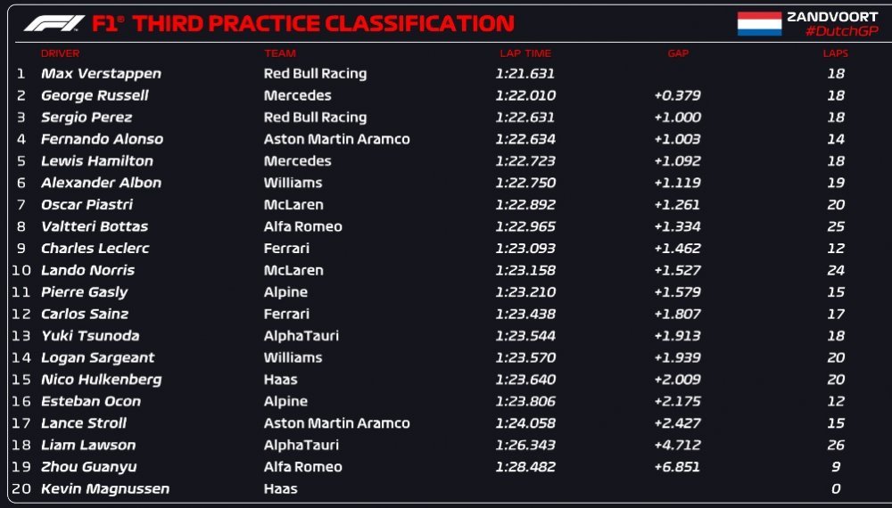Click Kevin Magnussen's Haas team label

pos(280,488)
